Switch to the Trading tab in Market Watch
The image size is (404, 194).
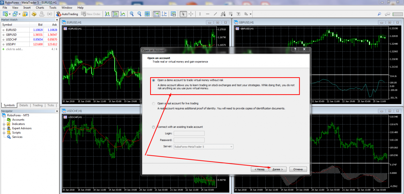38,105
